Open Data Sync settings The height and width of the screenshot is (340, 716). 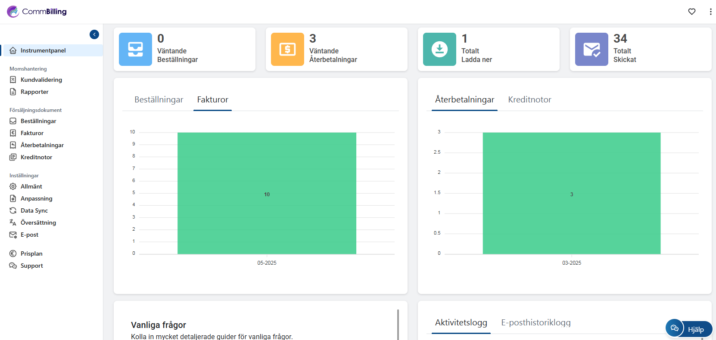pos(34,210)
